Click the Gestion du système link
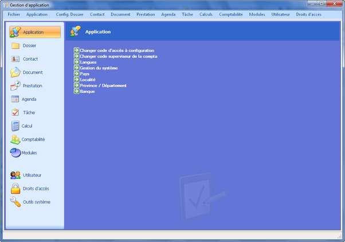Screen dimensions: 345x242 99,68
